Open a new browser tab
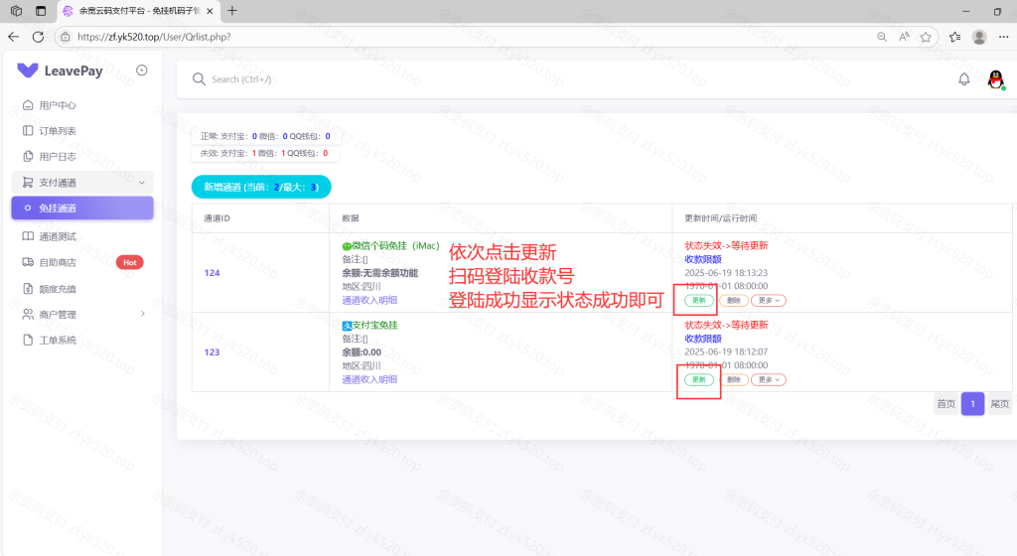Image resolution: width=1017 pixels, height=556 pixels. (232, 11)
